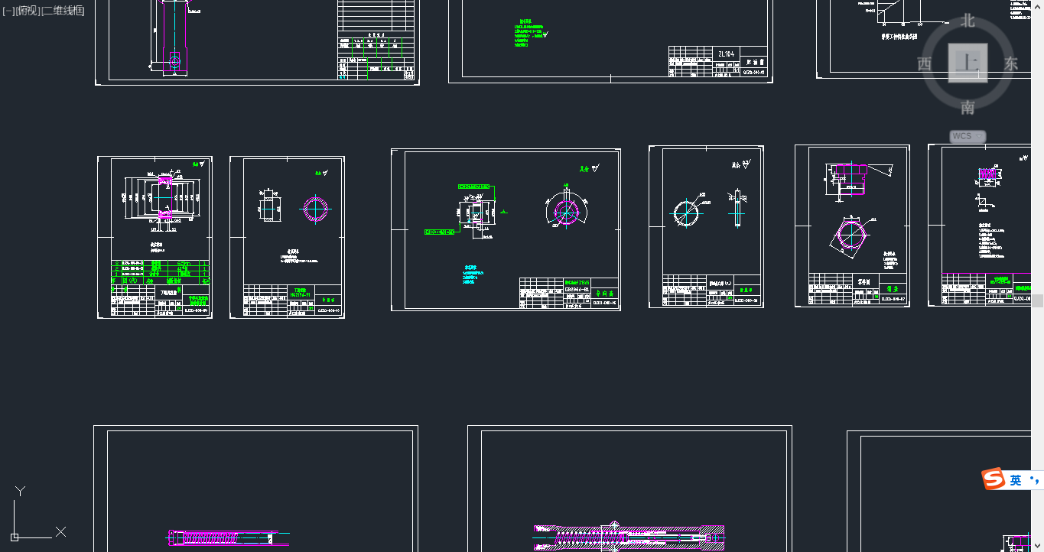Select sheet with circle and thin cyan bar
Screen dimensions: 1044x552
[x=706, y=226]
